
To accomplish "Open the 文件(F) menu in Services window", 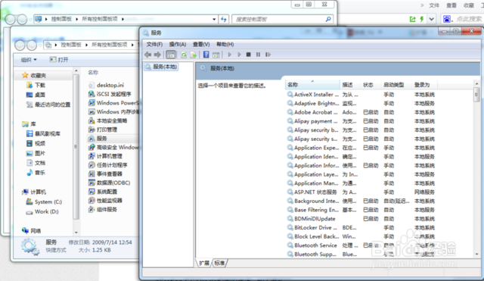I will coord(154,44).
